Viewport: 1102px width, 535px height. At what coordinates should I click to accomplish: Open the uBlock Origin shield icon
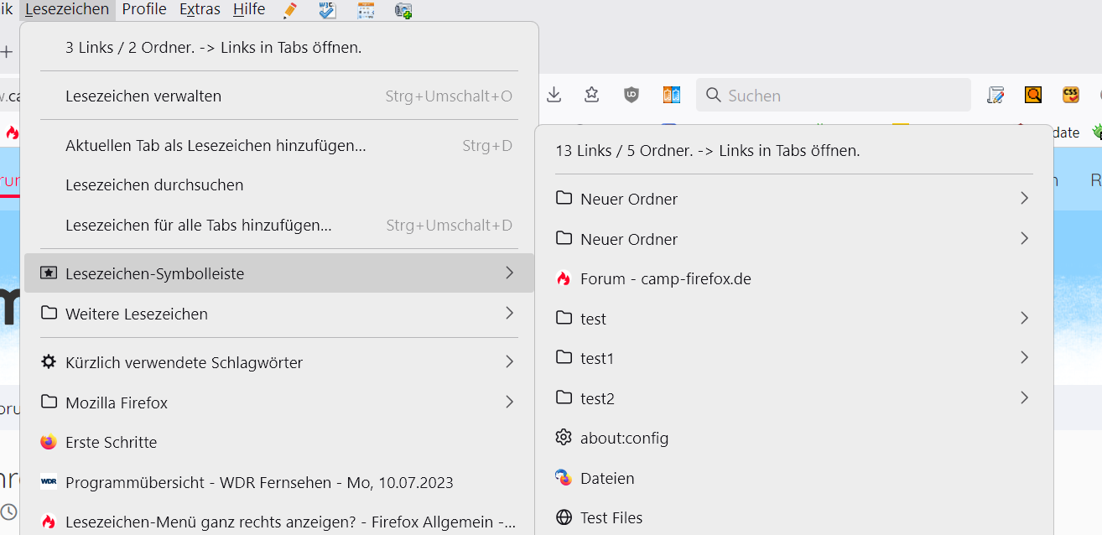[x=632, y=95]
